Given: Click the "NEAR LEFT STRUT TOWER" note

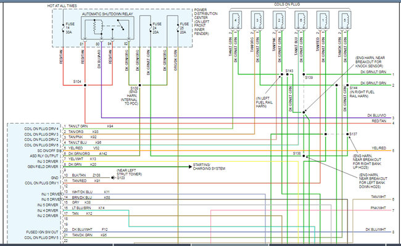Looking at the screenshot, I should click(130, 172).
